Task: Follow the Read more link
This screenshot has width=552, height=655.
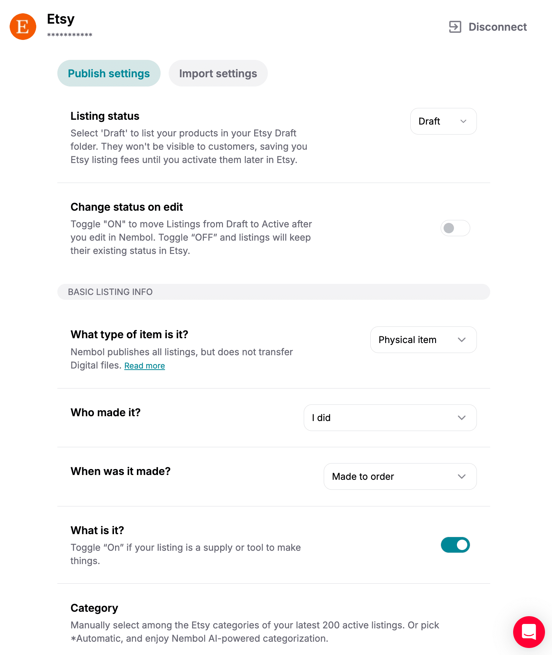Action: pyautogui.click(x=145, y=366)
